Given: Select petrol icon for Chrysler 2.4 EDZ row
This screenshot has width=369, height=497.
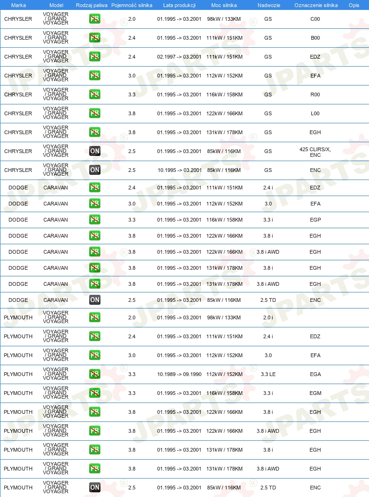Looking at the screenshot, I should (x=95, y=56).
